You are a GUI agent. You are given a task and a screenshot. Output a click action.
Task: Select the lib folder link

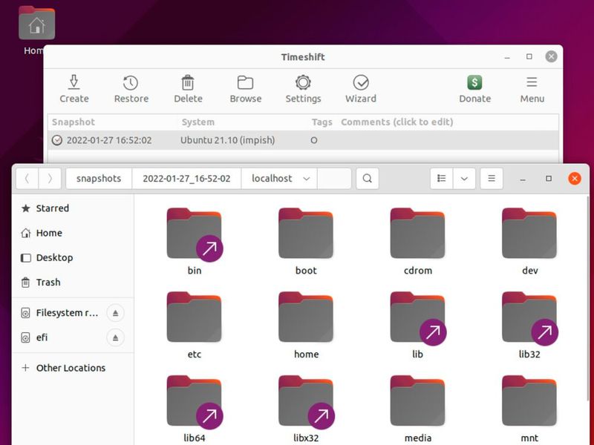click(418, 326)
